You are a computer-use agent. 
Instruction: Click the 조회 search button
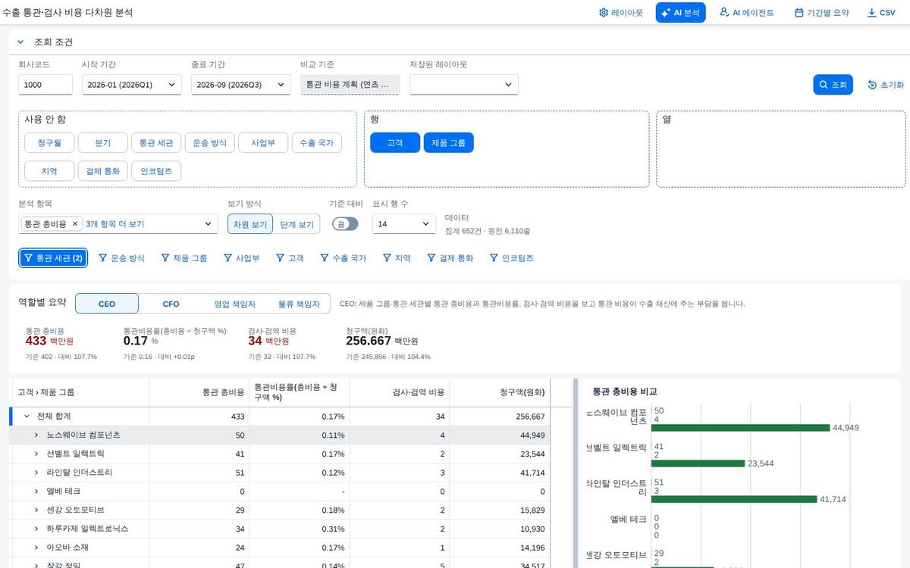833,85
